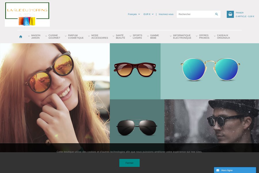Click the search magnifier icon

(216, 14)
